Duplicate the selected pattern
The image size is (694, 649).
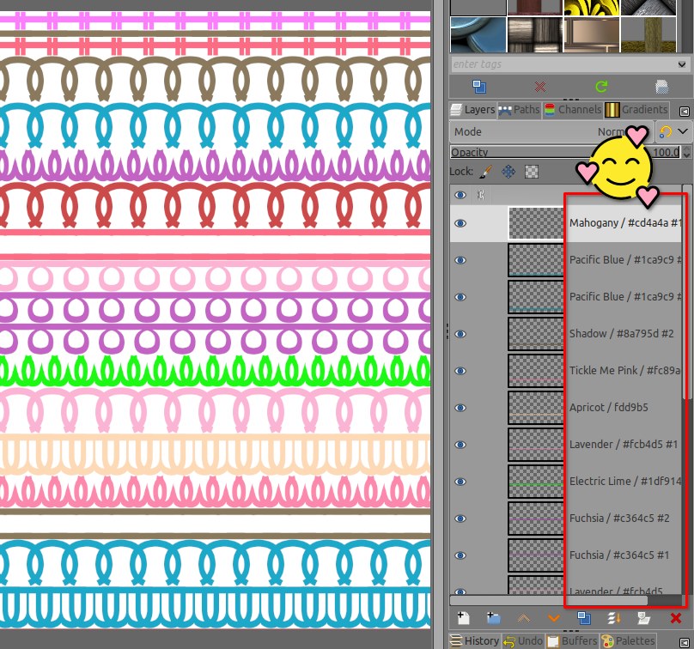tap(479, 86)
